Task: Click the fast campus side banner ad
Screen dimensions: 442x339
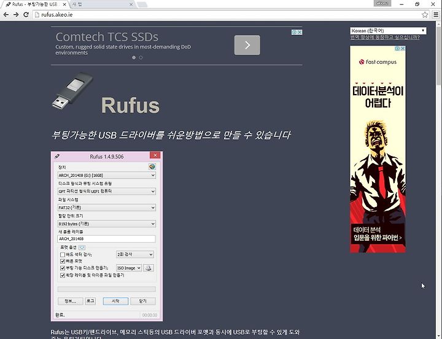Action: coord(378,149)
